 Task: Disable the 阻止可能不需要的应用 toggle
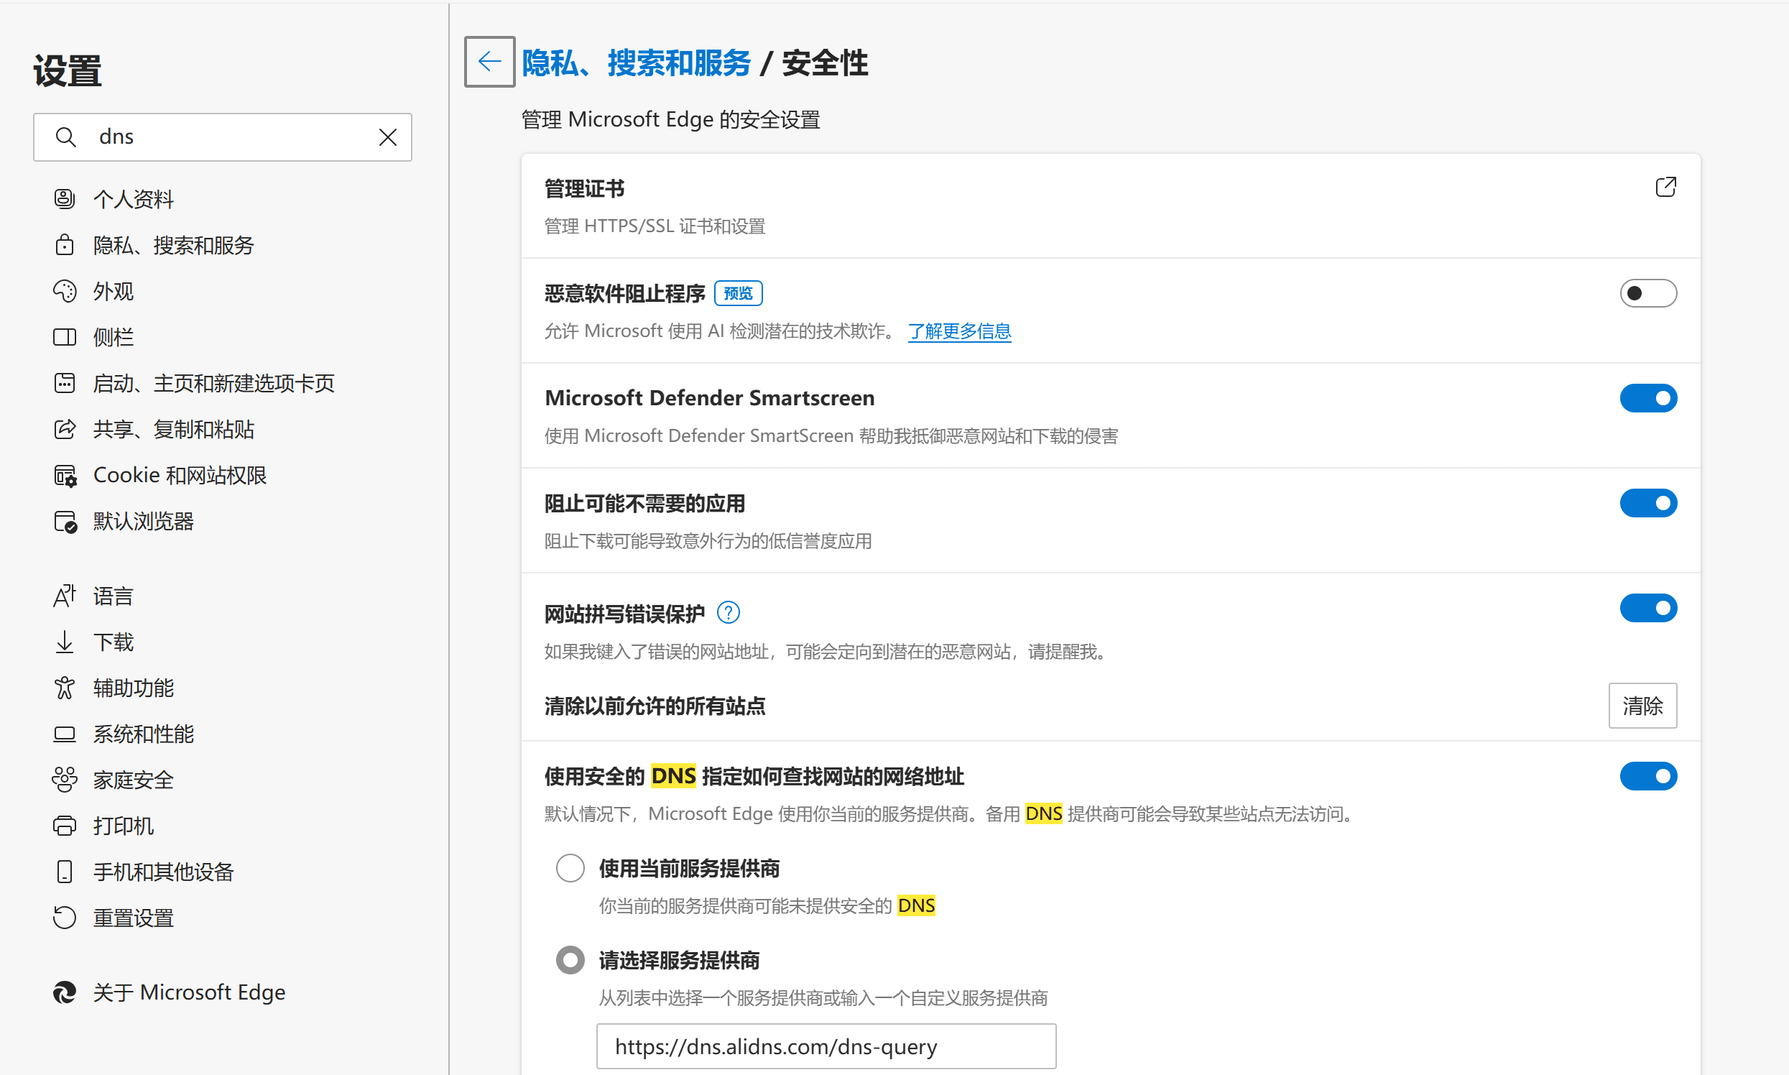click(x=1647, y=504)
